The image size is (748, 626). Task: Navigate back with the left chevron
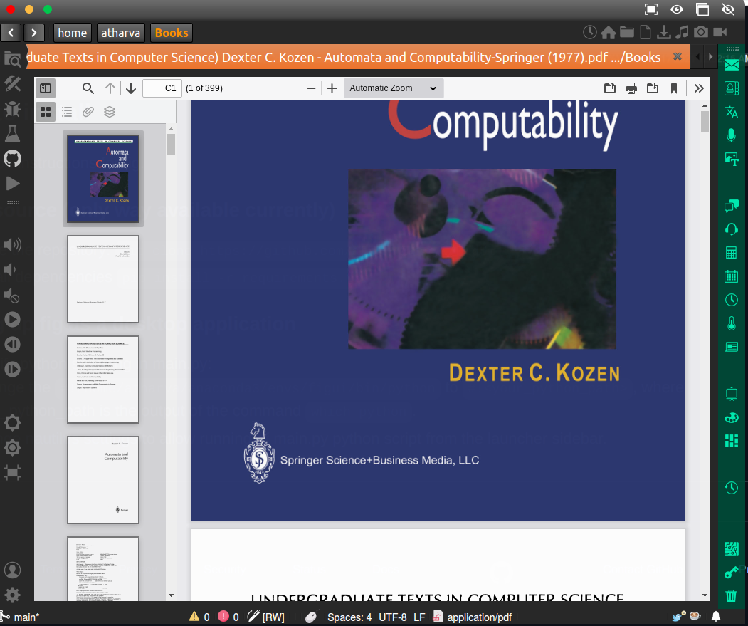click(x=11, y=33)
